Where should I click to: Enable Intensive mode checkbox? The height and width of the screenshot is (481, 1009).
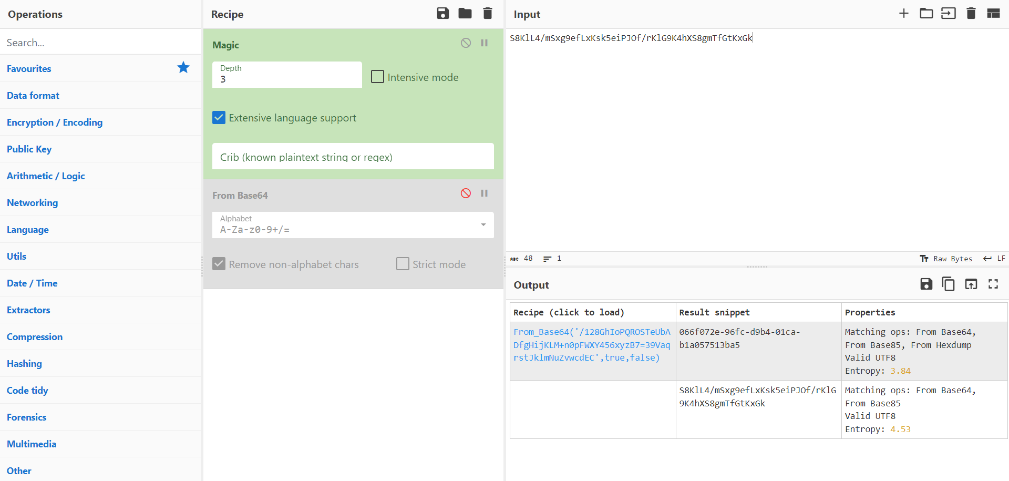click(377, 77)
